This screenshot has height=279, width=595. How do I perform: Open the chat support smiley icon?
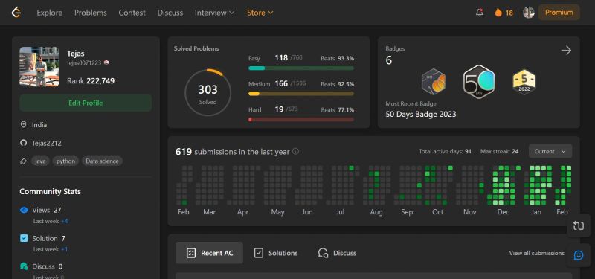click(579, 255)
